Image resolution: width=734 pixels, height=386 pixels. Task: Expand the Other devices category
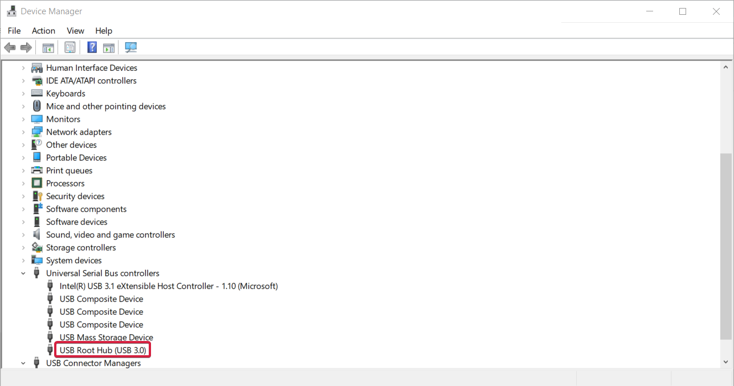[x=23, y=145]
